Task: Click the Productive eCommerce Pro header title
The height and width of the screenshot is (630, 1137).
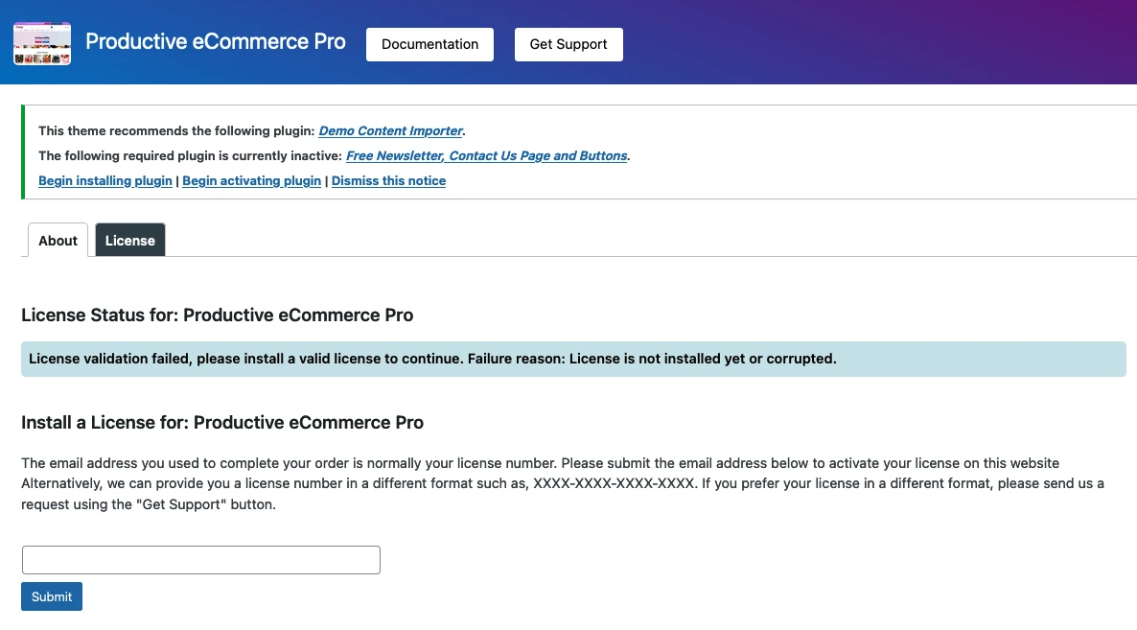Action: [x=216, y=42]
